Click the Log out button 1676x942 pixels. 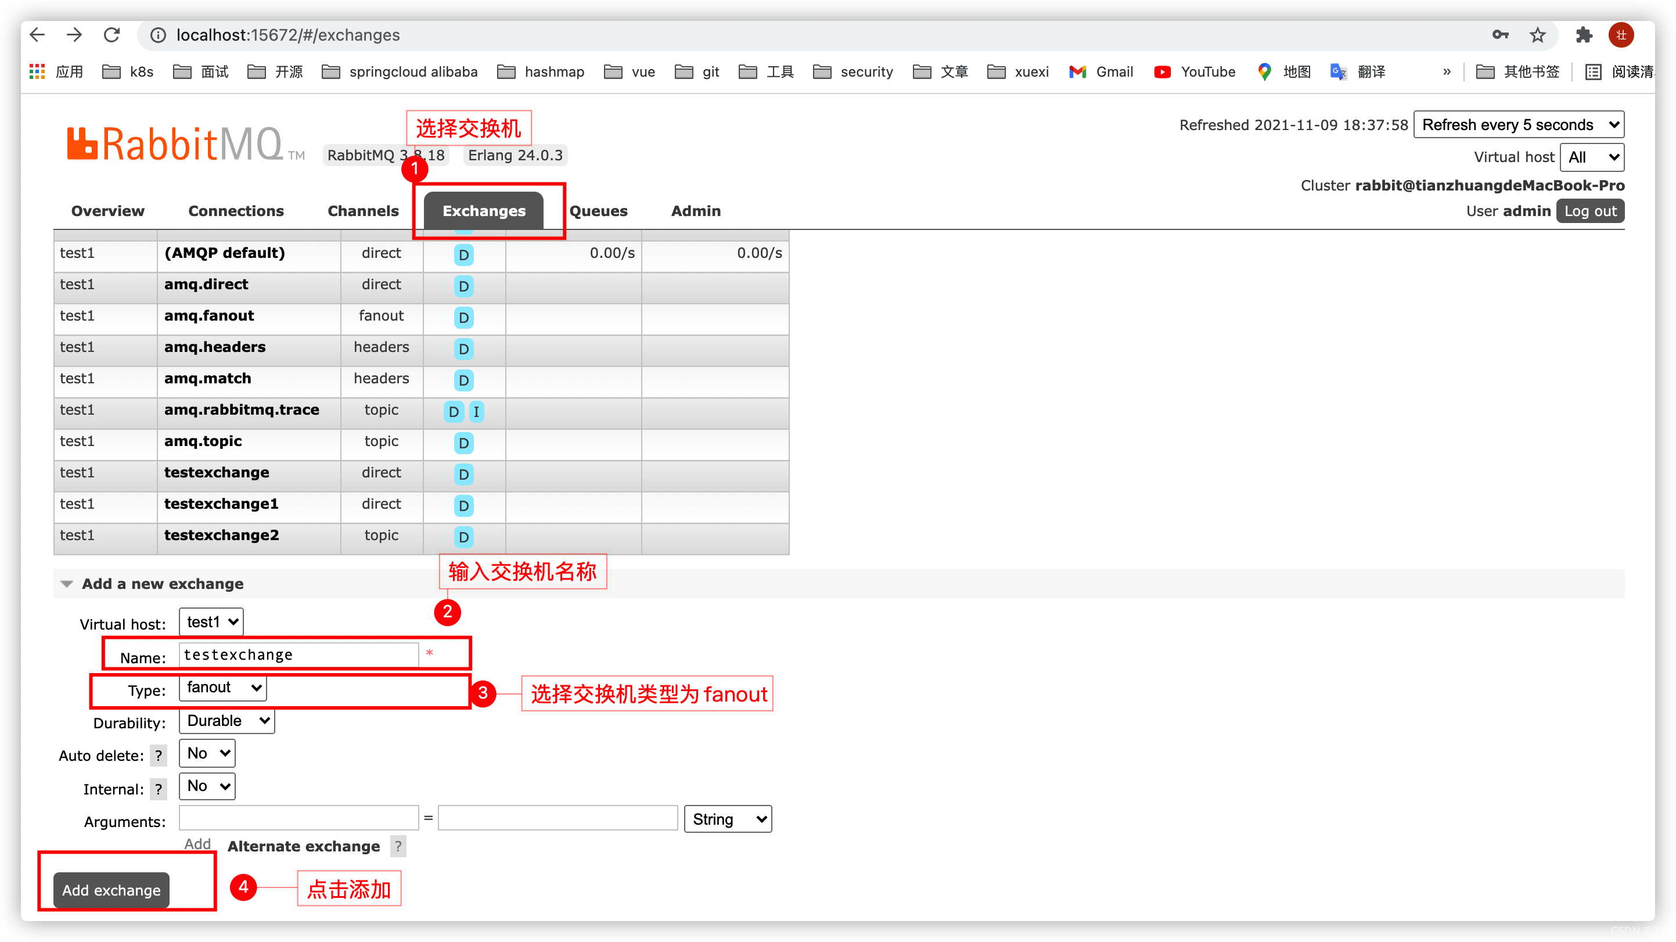(x=1589, y=211)
